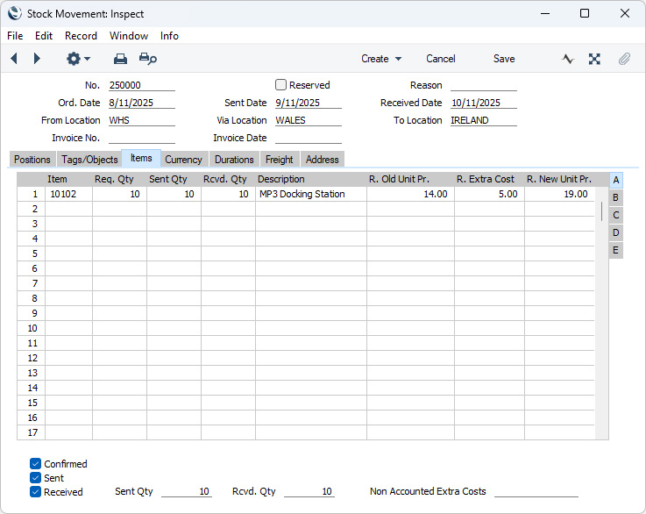The image size is (646, 514).
Task: Click the workflow overview icon
Action: pos(594,59)
